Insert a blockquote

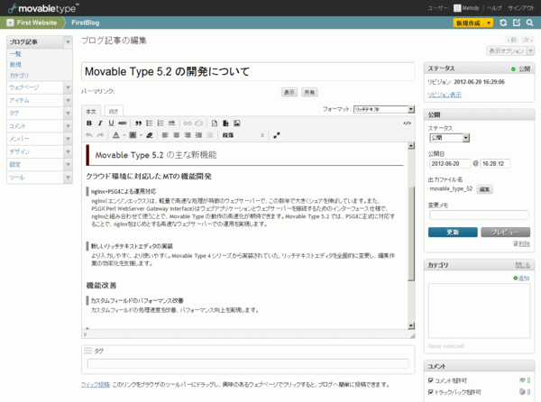click(x=138, y=123)
